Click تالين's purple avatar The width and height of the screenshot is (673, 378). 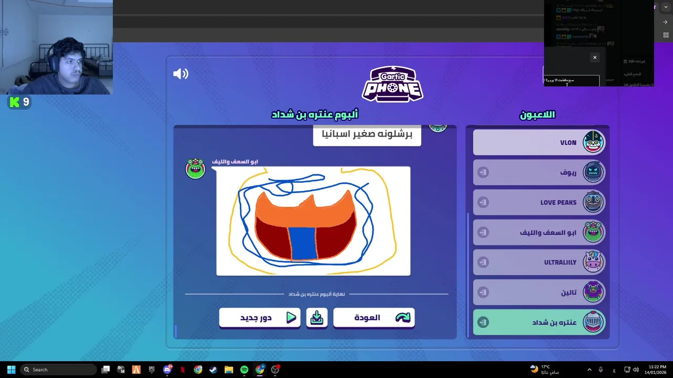[593, 291]
